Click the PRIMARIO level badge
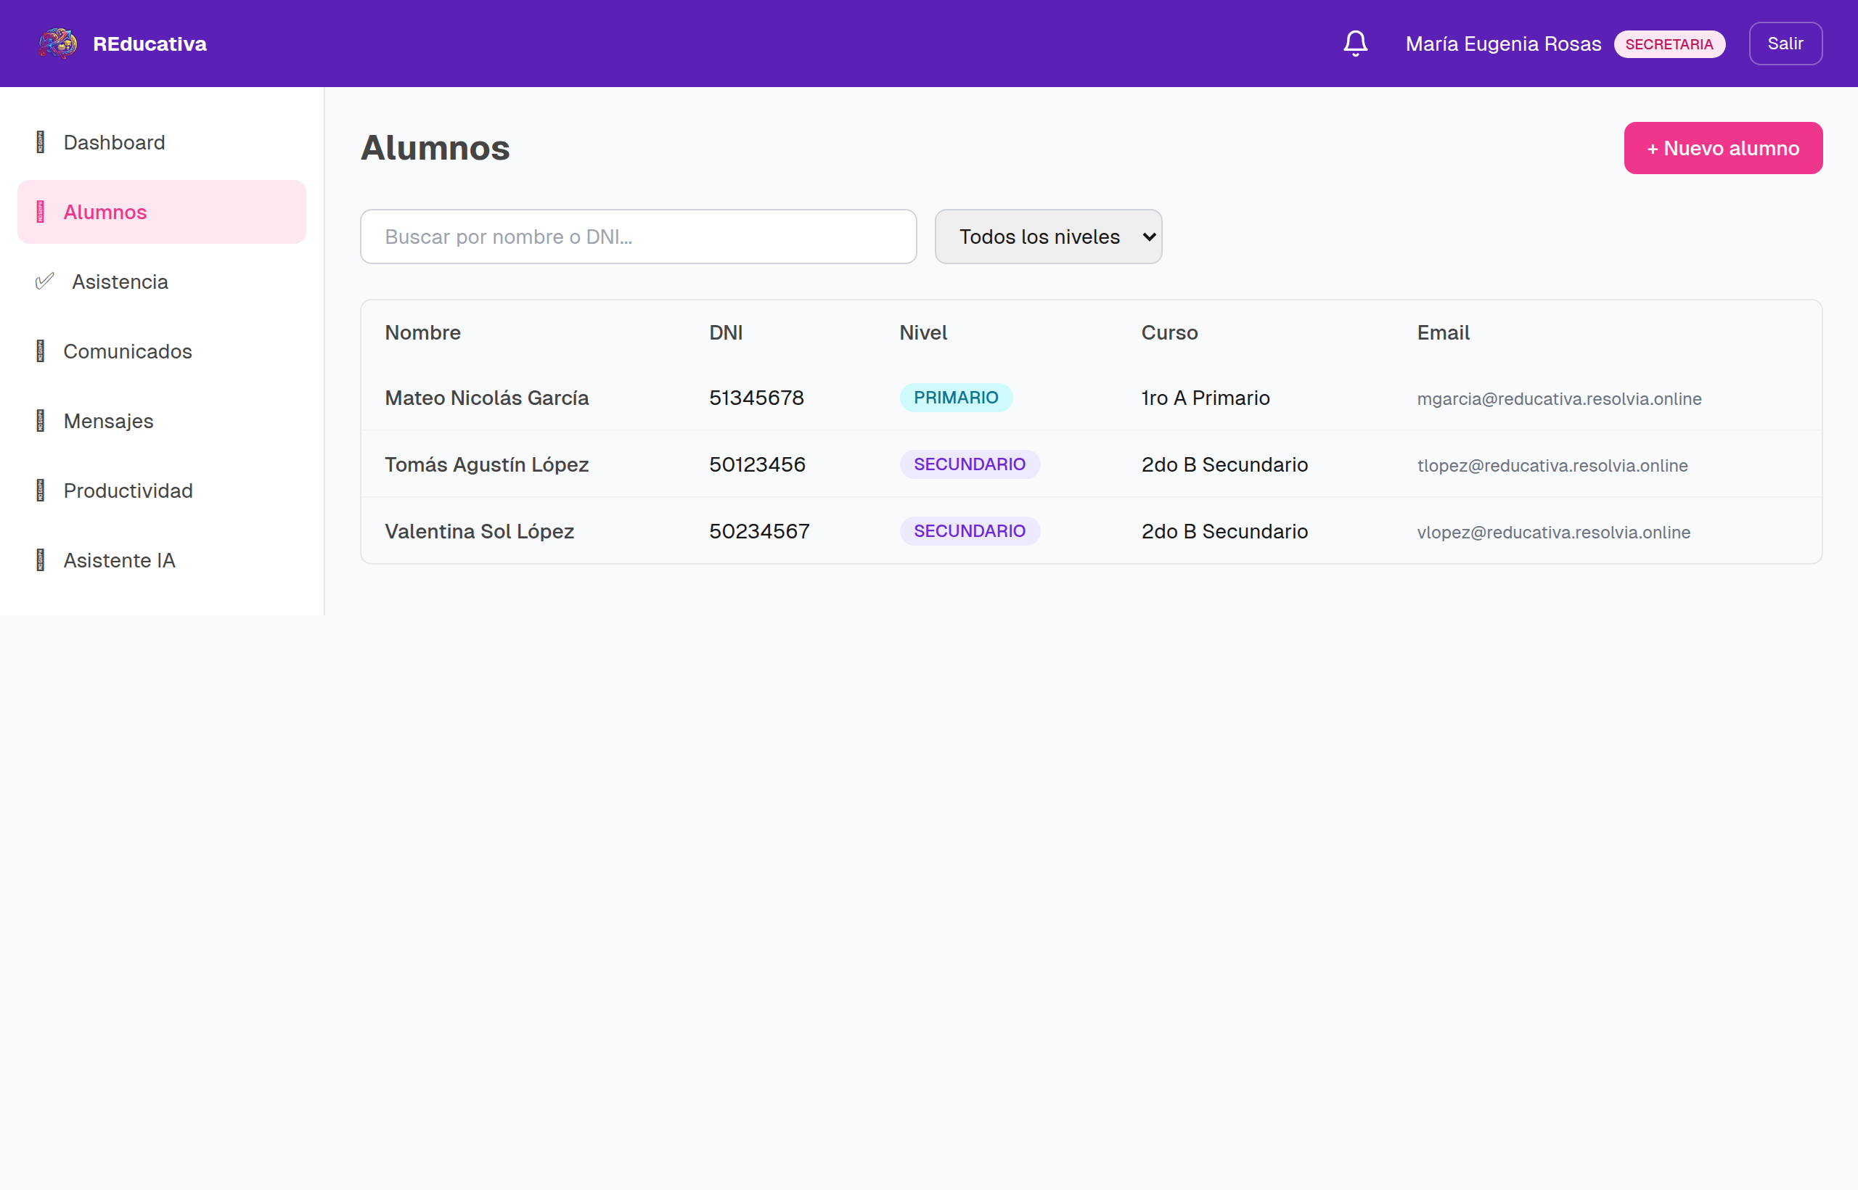Viewport: 1858px width, 1190px height. click(955, 397)
